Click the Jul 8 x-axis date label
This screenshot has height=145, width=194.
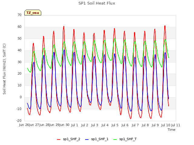(x=145, y=125)
